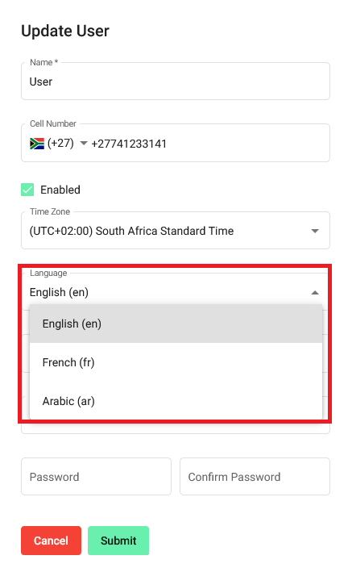Viewport: 352px width, 568px height.
Task: Click the green Submit button
Action: (118, 541)
